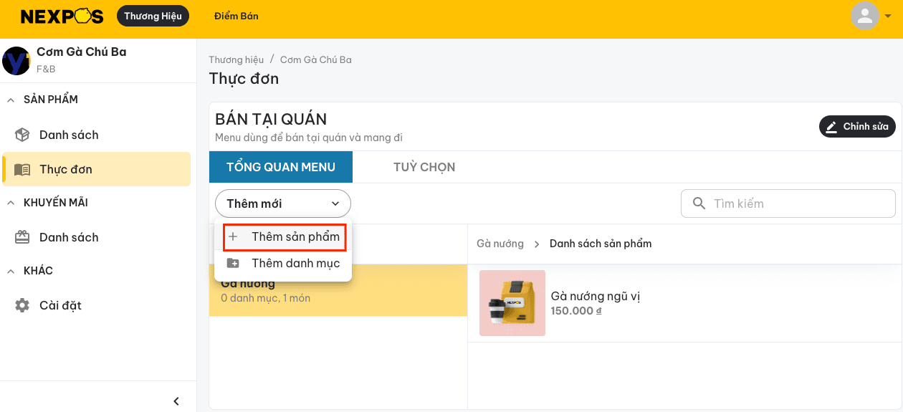Screen dimensions: 903x412
Task: Choose Thêm danh mục from the menu
Action: click(285, 264)
